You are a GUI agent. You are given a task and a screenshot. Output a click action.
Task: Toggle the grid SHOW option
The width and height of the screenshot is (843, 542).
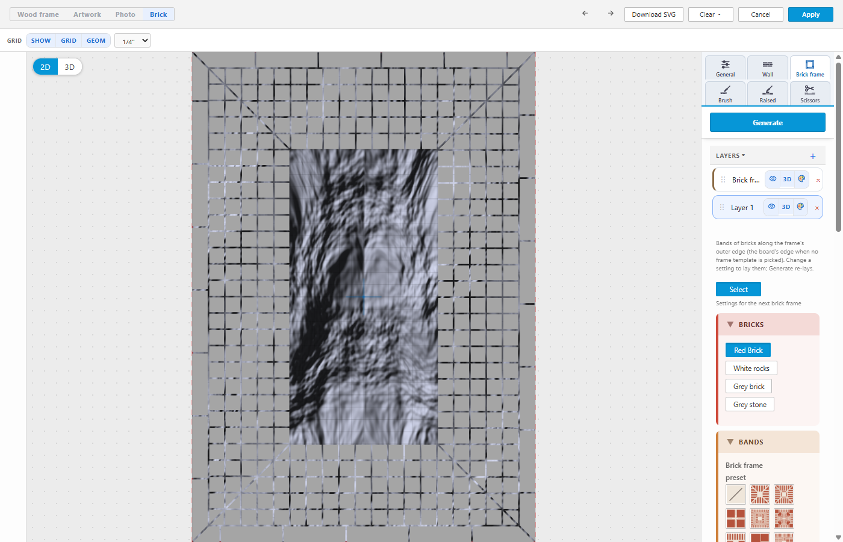41,40
